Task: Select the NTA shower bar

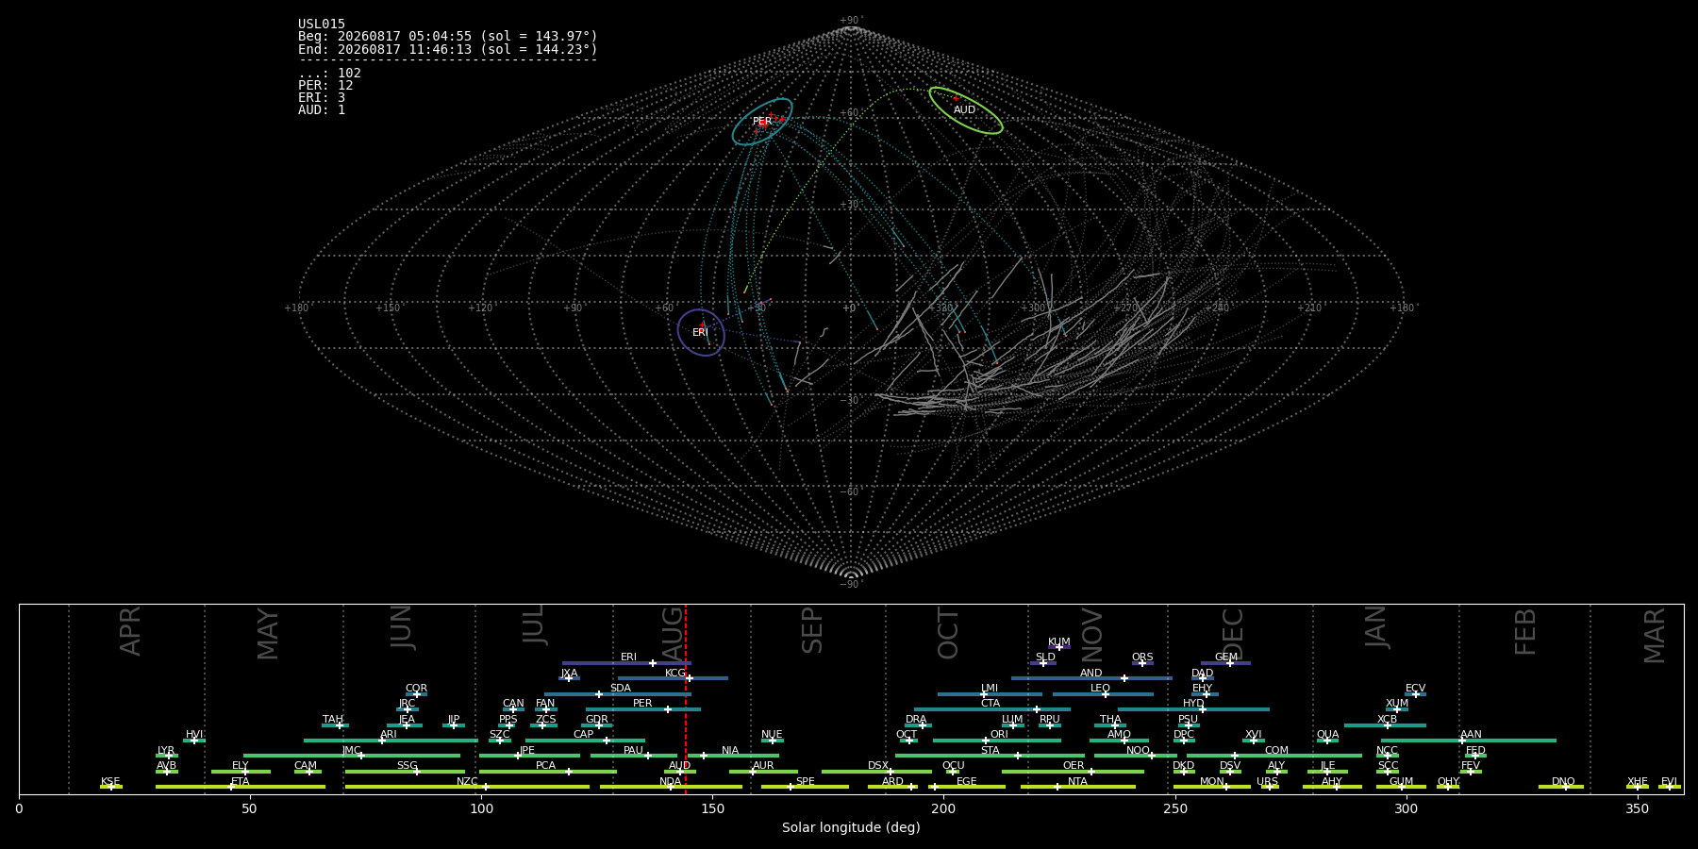Action: click(x=1077, y=787)
